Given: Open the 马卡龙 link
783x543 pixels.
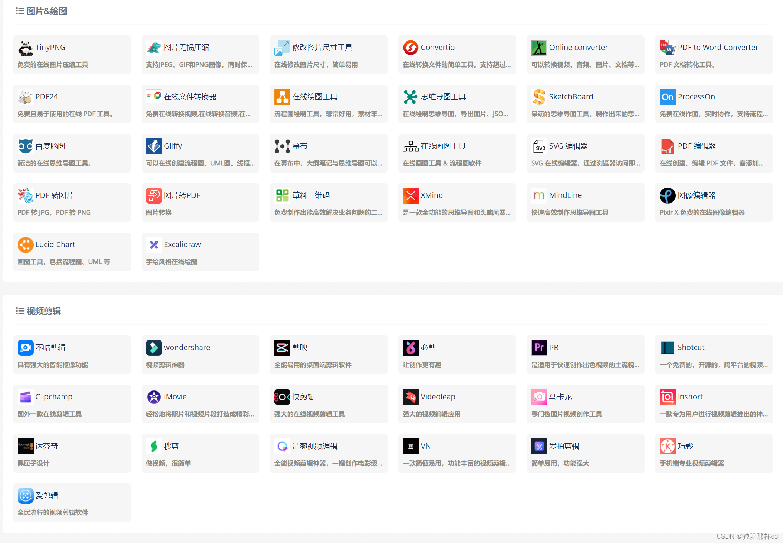Looking at the screenshot, I should click(561, 397).
